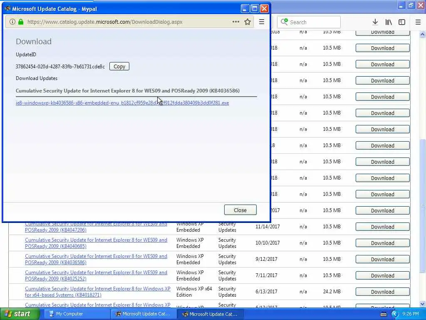Screen dimensions: 426x320
Task: Open the downloads arrow in main browser toolbar
Action: (x=375, y=22)
